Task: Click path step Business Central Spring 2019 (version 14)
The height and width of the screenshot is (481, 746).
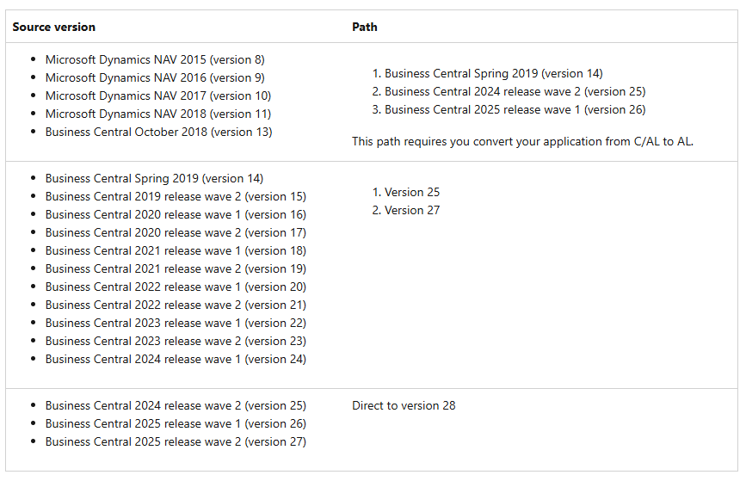Action: 493,73
